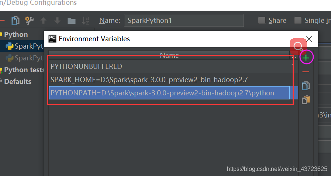331x176 pixels.
Task: Open edit defaults wrench icon
Action: 30,21
